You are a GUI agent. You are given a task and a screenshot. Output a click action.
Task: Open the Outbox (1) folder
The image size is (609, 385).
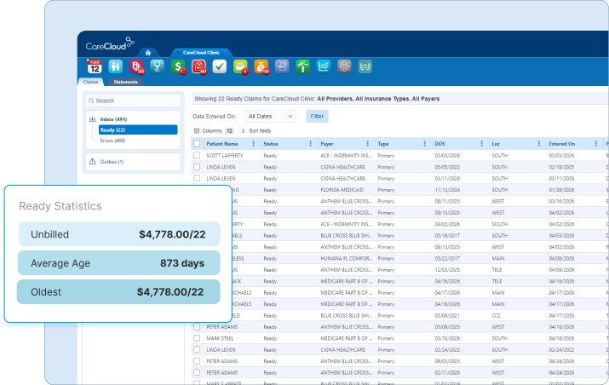coord(112,162)
